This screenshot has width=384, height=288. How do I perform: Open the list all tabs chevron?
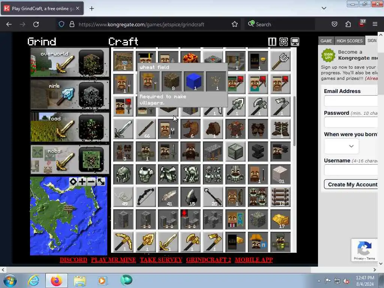click(x=324, y=8)
